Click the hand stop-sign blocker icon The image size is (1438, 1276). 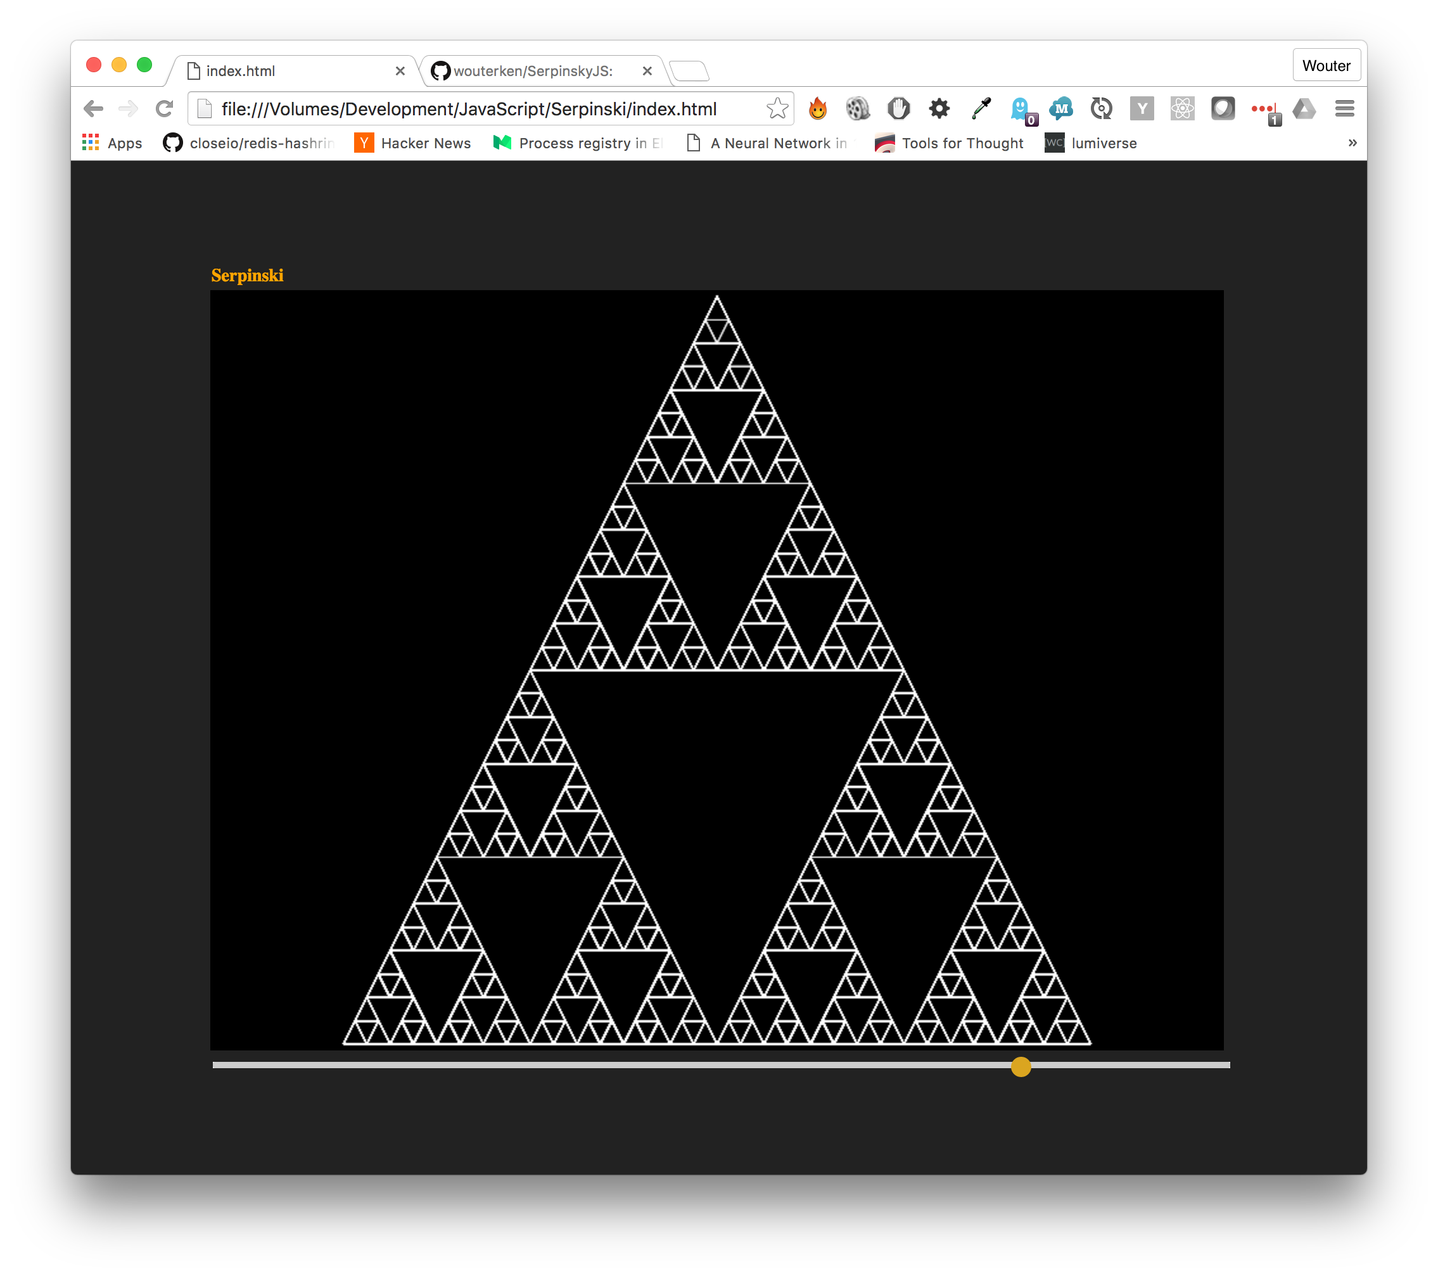tap(898, 108)
